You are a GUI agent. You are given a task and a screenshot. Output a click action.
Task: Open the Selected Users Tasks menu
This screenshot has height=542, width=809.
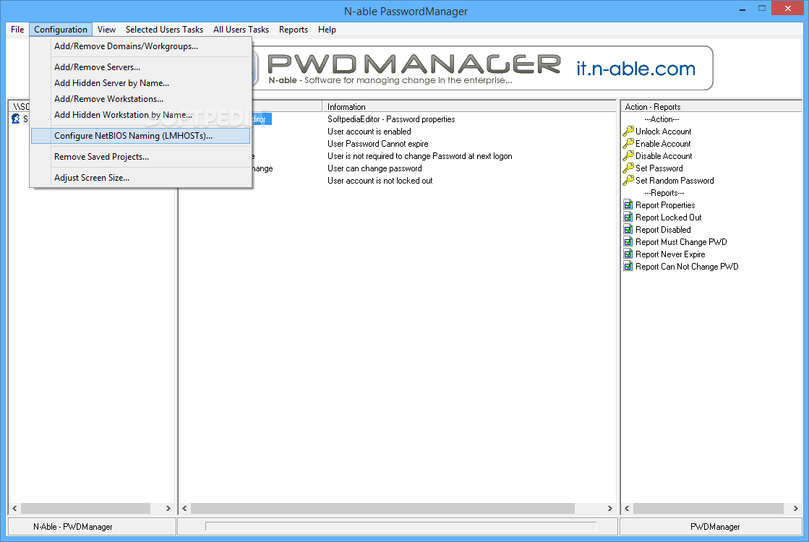164,30
